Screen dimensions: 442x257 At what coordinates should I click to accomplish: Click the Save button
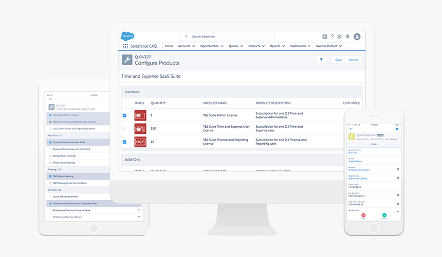[338, 60]
